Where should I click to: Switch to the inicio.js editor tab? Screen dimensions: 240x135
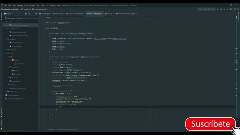tap(109, 13)
